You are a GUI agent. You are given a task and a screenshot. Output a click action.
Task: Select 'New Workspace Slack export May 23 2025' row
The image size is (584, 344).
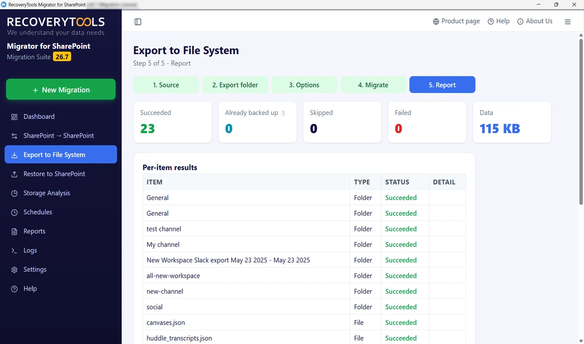tap(304, 260)
